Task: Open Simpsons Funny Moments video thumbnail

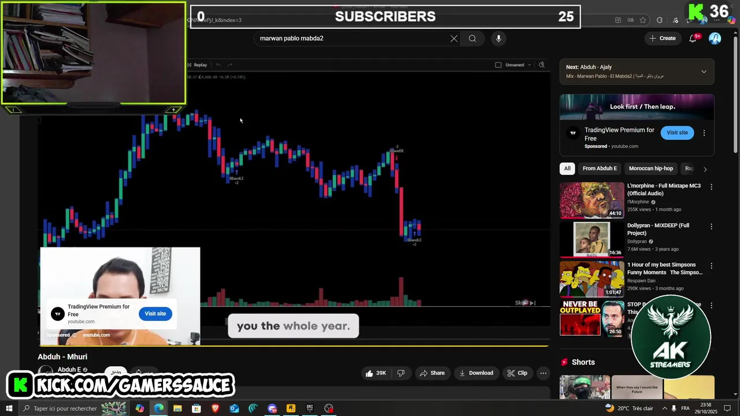Action: pos(591,279)
